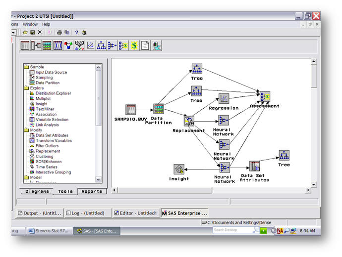Collapse the Sample folder
The width and height of the screenshot is (342, 257).
click(x=26, y=67)
